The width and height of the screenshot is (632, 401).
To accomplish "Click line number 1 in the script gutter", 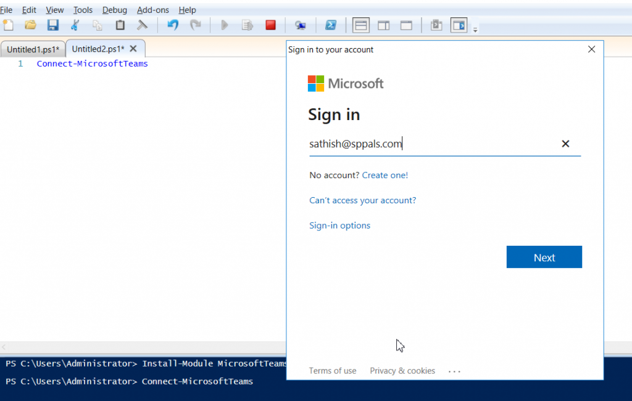I will pyautogui.click(x=20, y=63).
